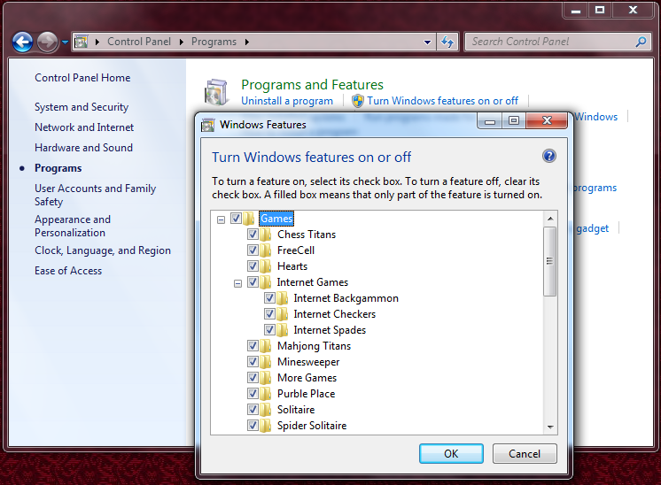Uncheck Minesweeper checkbox
The width and height of the screenshot is (661, 485).
[253, 362]
